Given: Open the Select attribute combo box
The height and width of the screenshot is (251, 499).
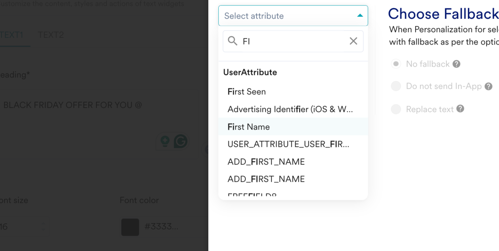Looking at the screenshot, I should point(293,16).
